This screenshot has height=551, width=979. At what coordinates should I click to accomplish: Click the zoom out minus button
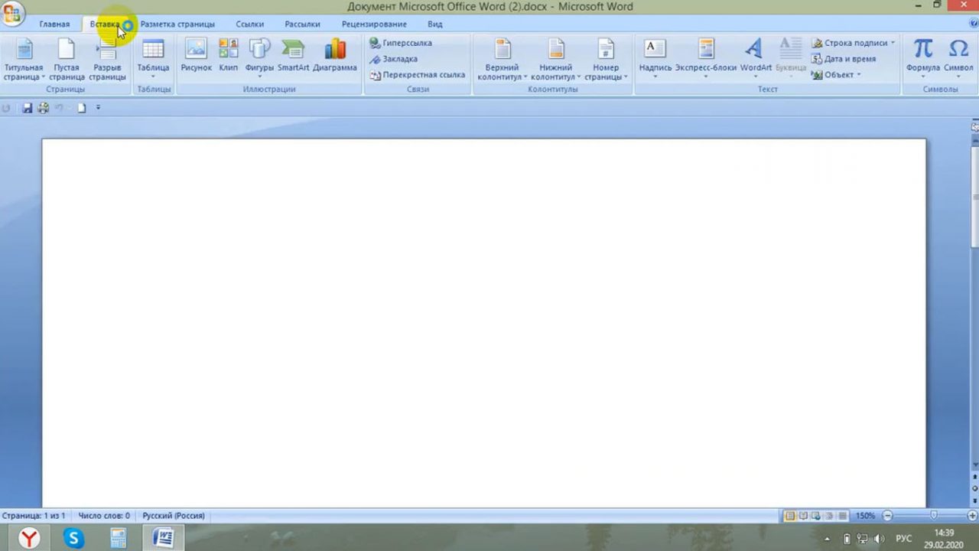click(887, 516)
